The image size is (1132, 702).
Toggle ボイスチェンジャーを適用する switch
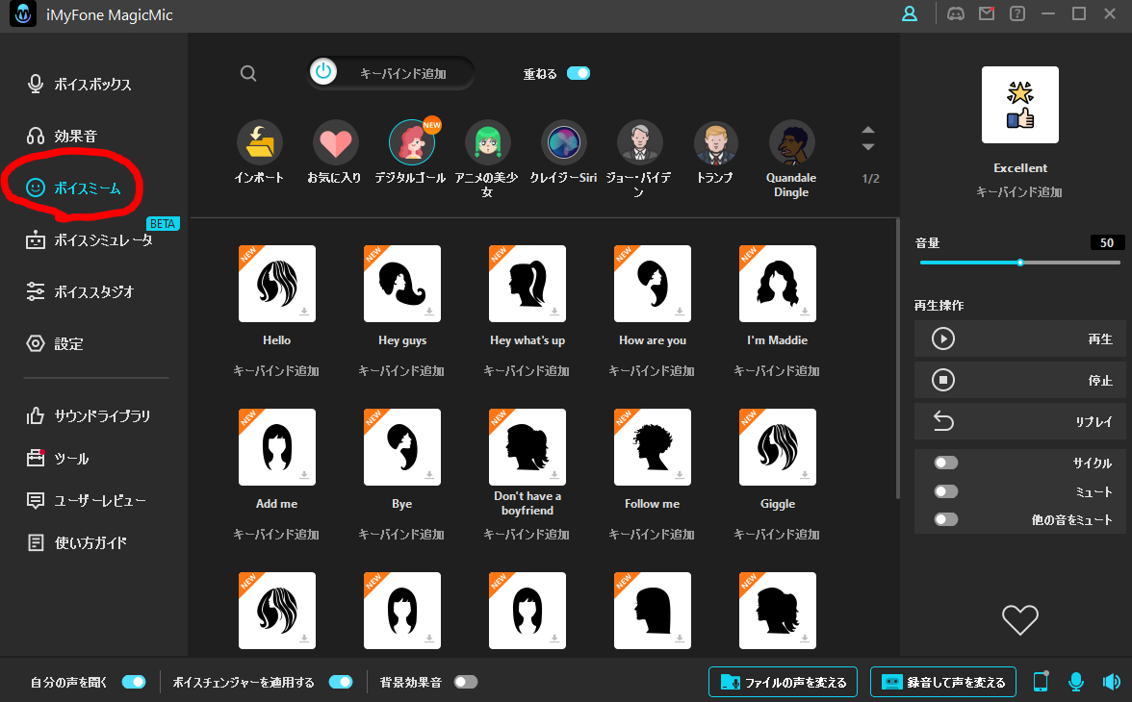click(x=341, y=682)
